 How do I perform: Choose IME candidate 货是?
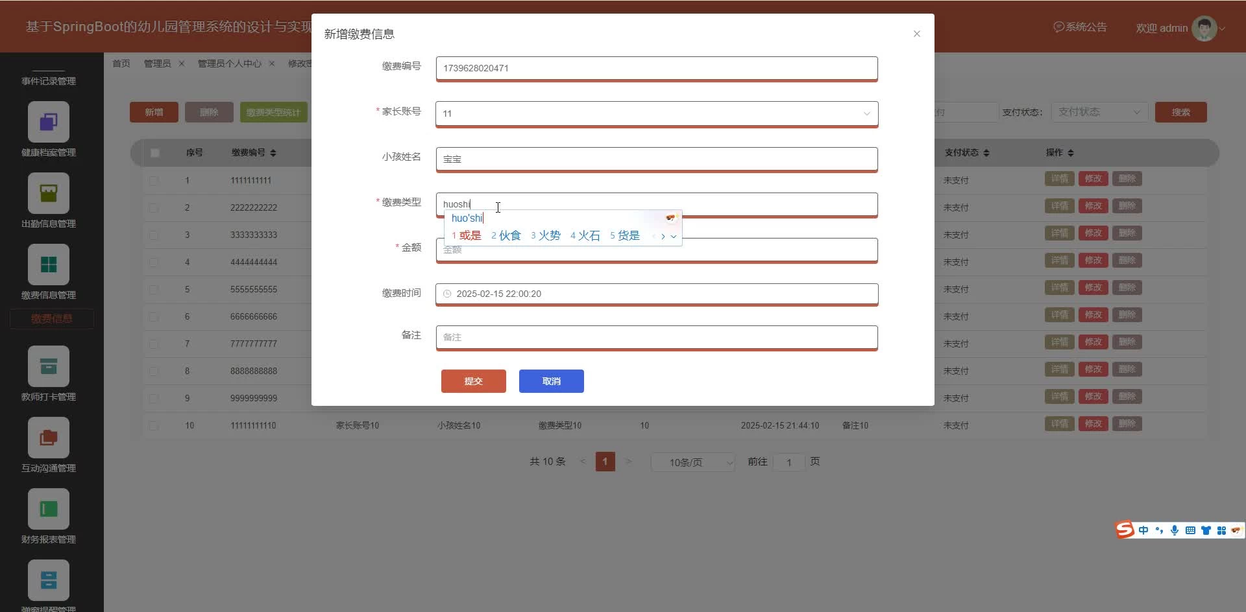pyautogui.click(x=625, y=235)
